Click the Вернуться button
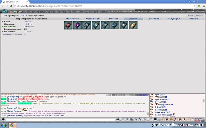 click(200, 16)
